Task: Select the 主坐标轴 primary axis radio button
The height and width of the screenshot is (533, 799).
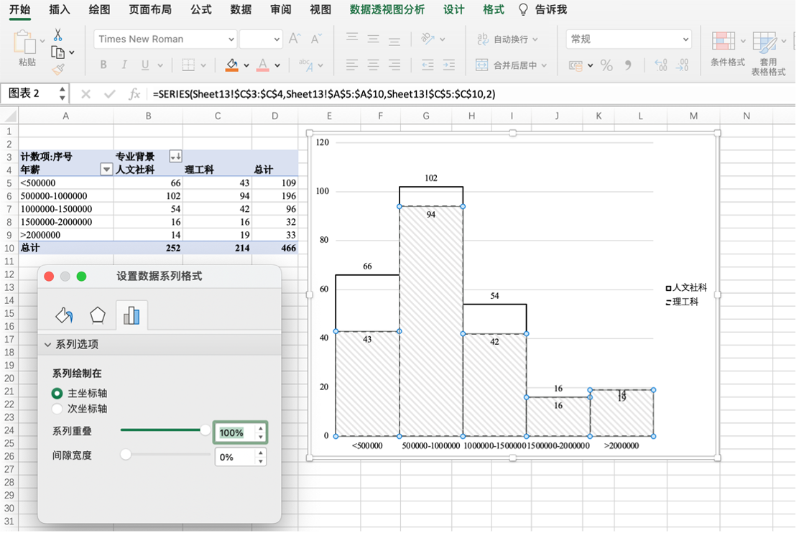Action: 57,394
